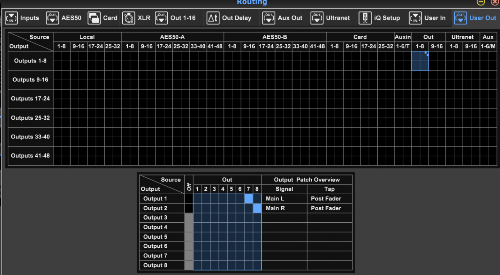The image size is (500, 275).
Task: Switch to the AES50 tab
Action: coord(64,18)
